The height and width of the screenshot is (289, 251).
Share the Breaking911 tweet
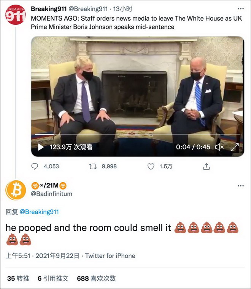tap(207, 166)
